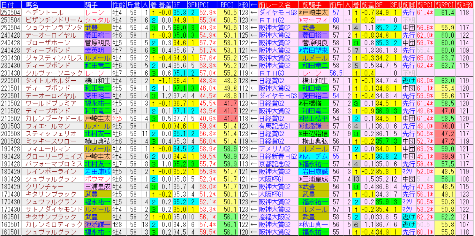Click the left arrow header cell

253,5
